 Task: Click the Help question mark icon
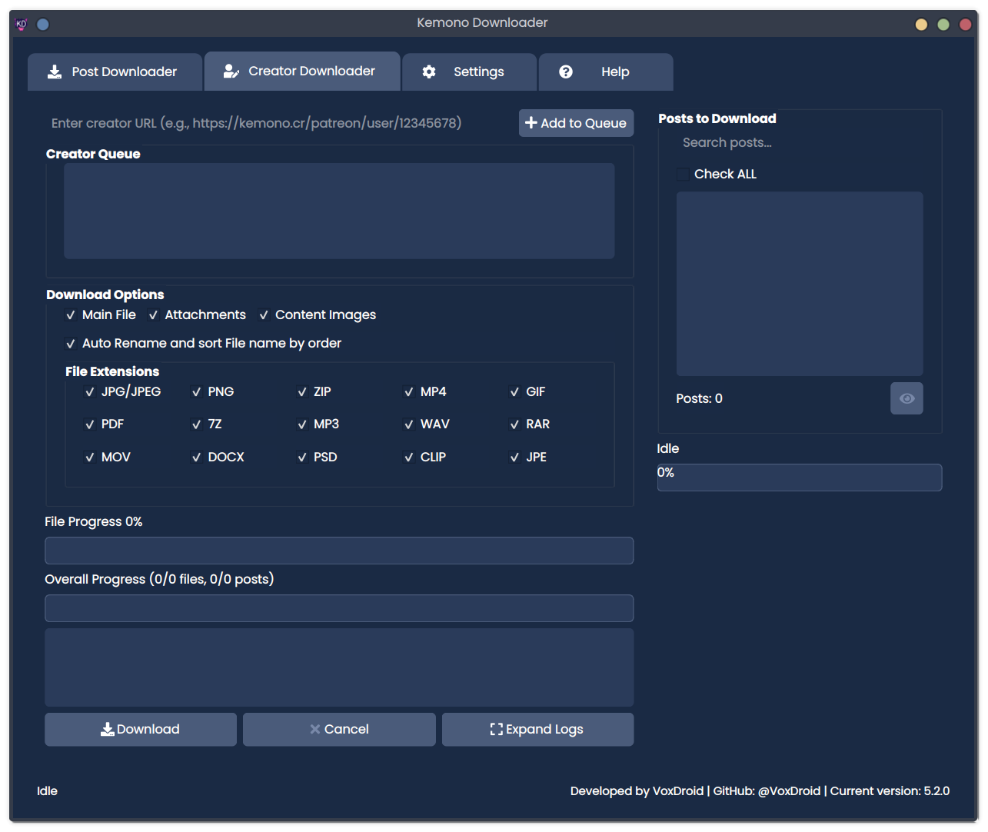(566, 71)
